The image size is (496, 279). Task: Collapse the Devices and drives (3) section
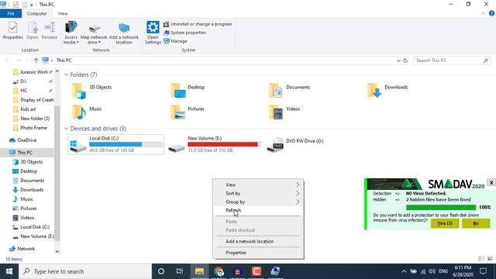(x=67, y=129)
